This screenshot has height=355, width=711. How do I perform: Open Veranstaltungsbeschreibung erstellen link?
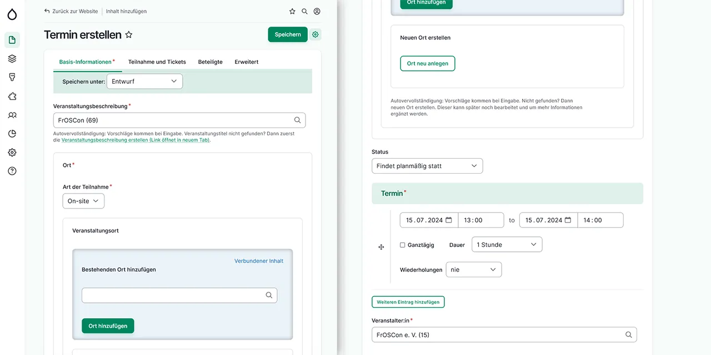136,140
